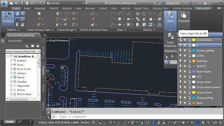Select the Line tool in Draw panel

112,14
